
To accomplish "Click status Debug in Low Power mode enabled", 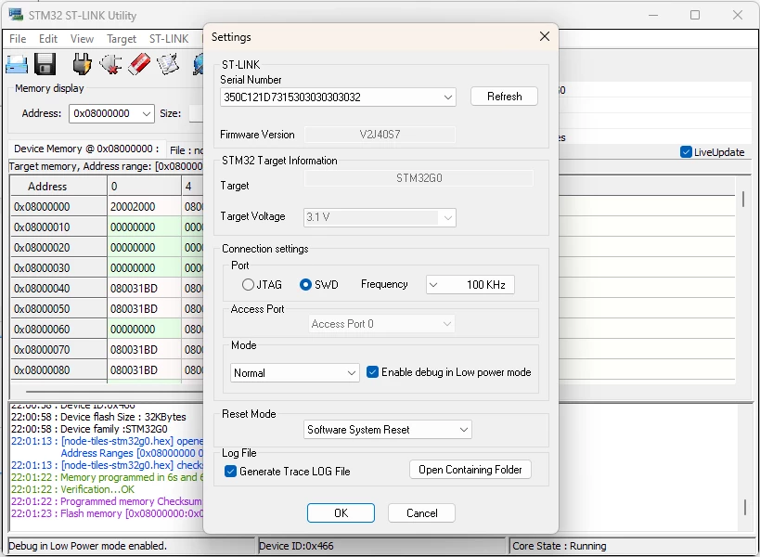I will [x=87, y=546].
